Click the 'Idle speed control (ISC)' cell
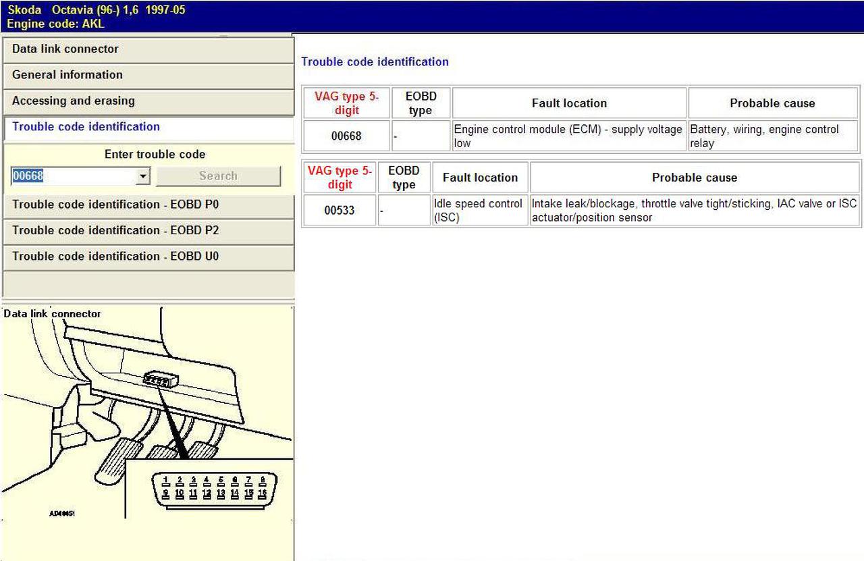 481,211
